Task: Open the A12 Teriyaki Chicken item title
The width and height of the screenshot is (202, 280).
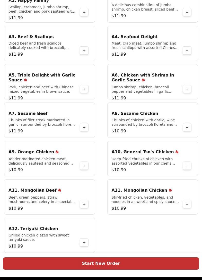Action: point(33,228)
